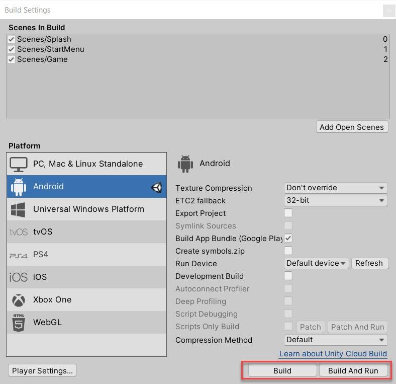Disable Build App Bundle (Google Play) checkbox
This screenshot has width=396, height=384.
pos(288,238)
